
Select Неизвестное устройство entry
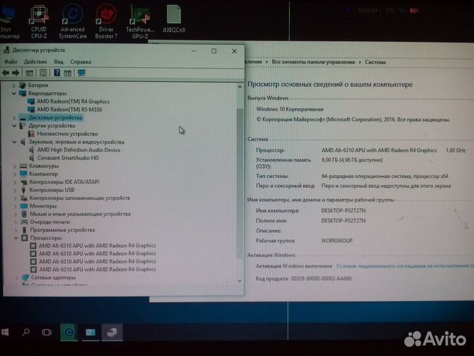pyautogui.click(x=67, y=133)
